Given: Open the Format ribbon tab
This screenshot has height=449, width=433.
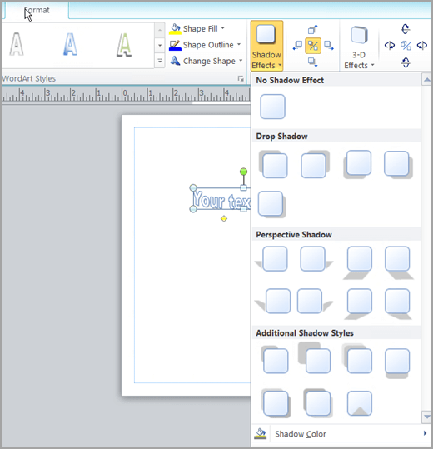Looking at the screenshot, I should pos(37,11).
